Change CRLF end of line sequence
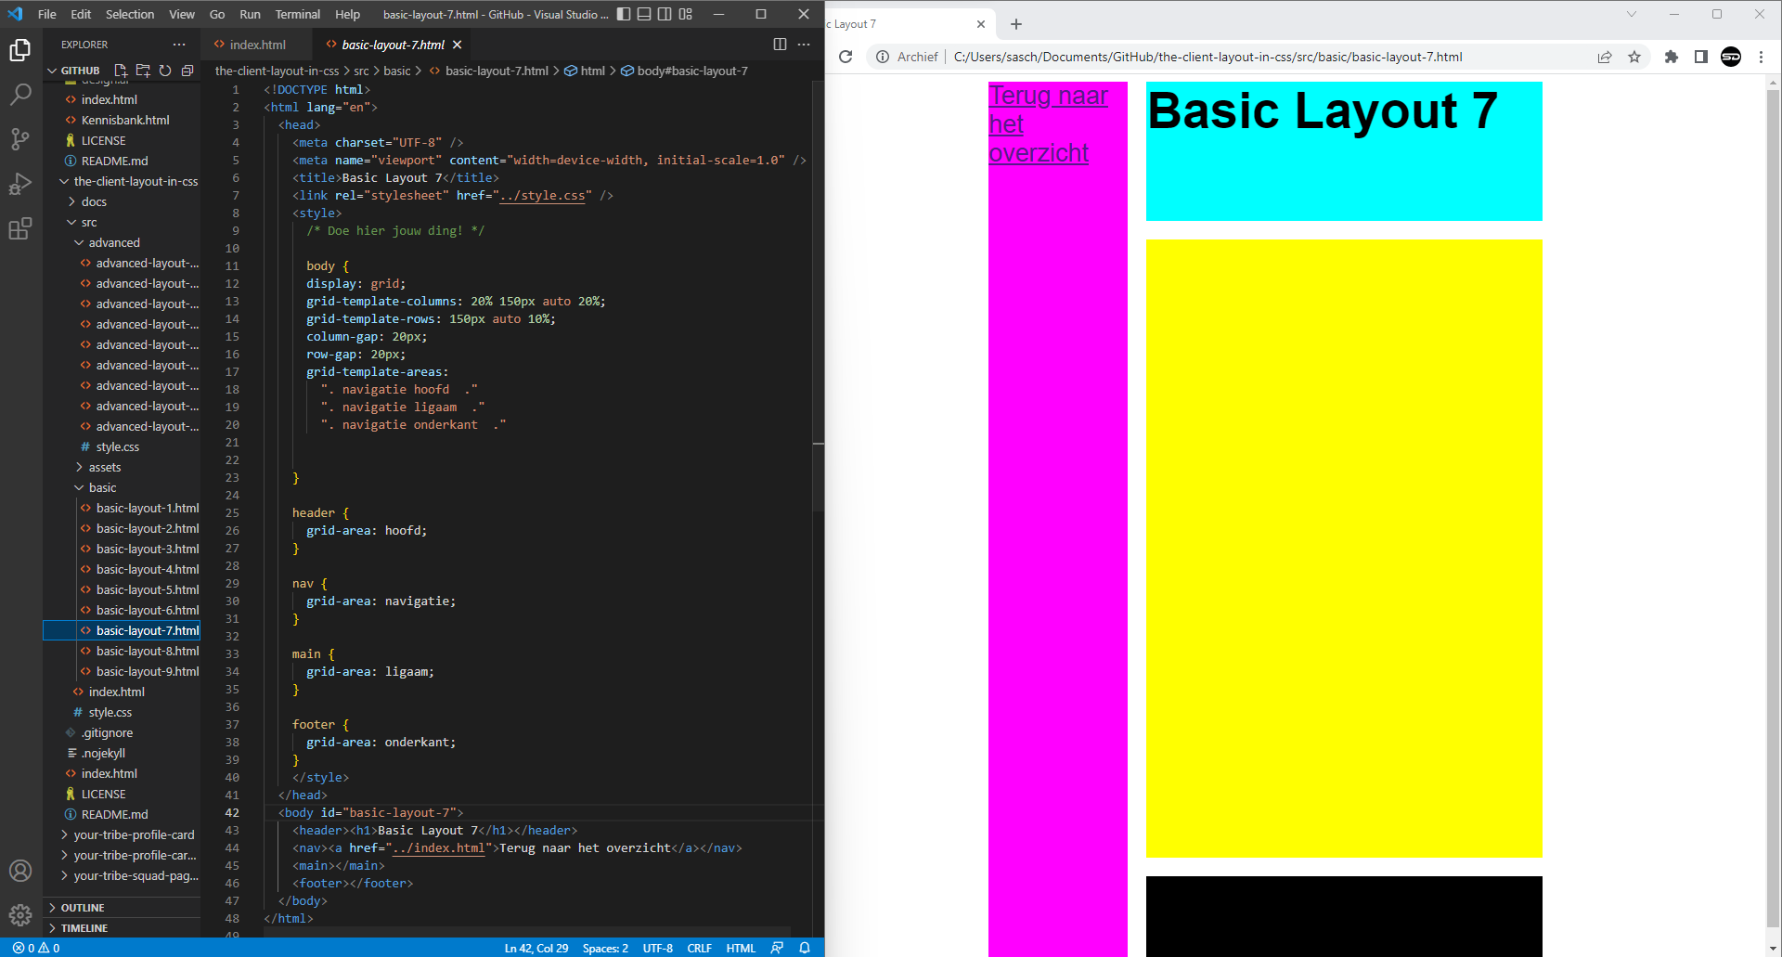This screenshot has height=957, width=1782. coord(699,948)
